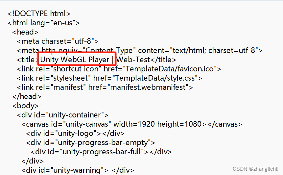
Task: Click the manifest.webmanifest href value
Action: [148, 87]
